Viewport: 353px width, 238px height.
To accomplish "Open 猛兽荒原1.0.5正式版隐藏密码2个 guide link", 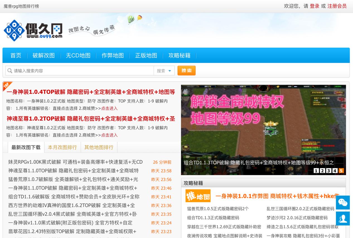I will pos(218,208).
